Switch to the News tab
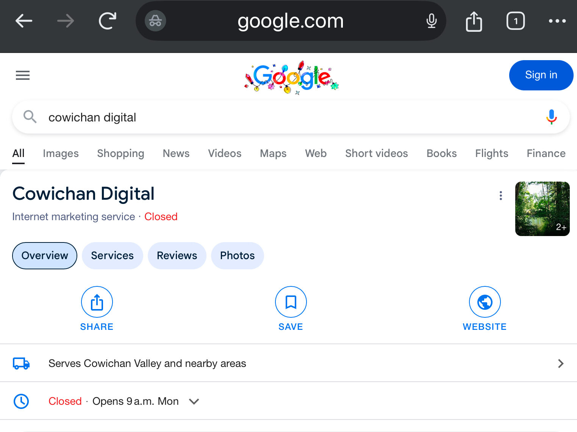The image size is (577, 432). (x=176, y=153)
